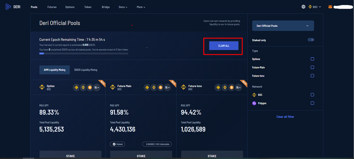Click the 15+ badge in Future Inno card
The width and height of the screenshot is (354, 159).
[x=238, y=87]
